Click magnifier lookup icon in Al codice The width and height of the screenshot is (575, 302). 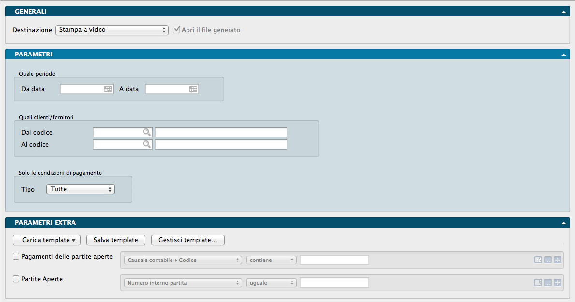[x=146, y=144]
